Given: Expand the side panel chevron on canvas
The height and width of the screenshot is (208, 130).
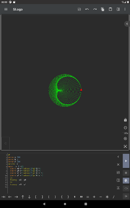Looking at the screenshot, I should click(127, 24).
